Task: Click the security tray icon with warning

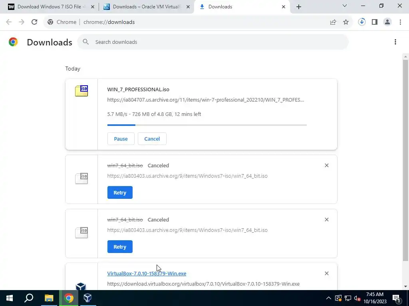Action: 338,298
